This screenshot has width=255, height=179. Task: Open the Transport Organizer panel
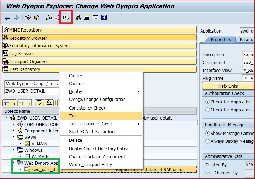(99, 61)
